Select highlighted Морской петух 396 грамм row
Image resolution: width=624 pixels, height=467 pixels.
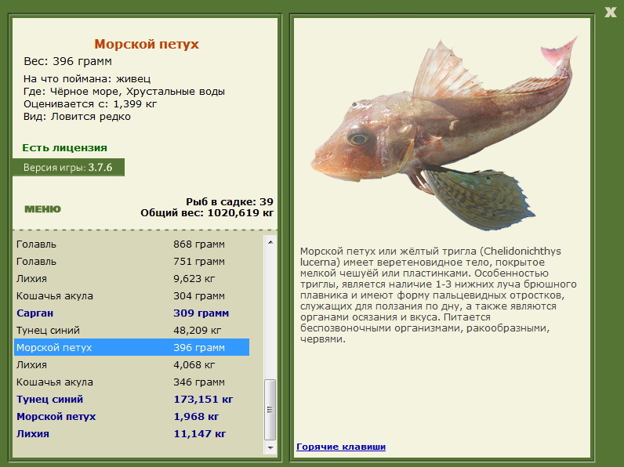(x=132, y=347)
